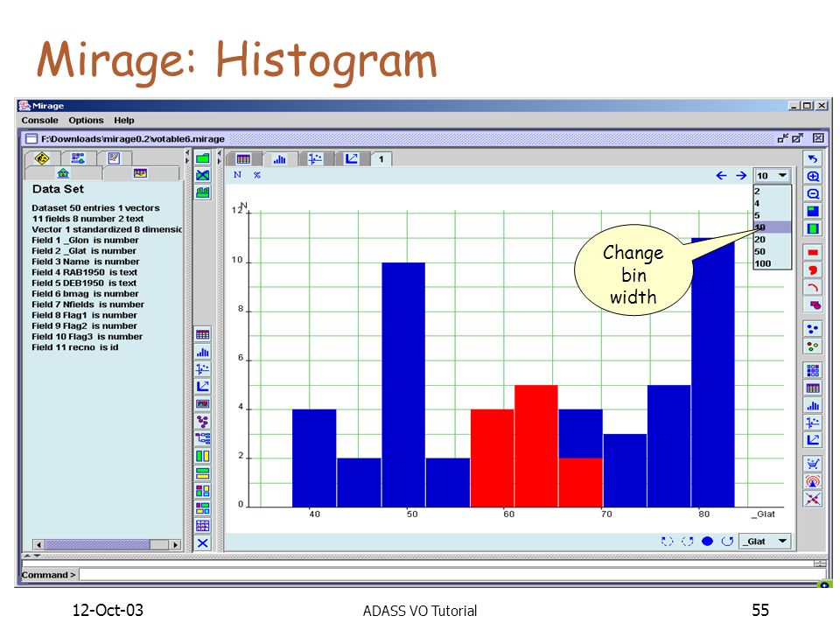Switch to the table view tab
Image resolution: width=840 pixels, height=630 pixels.
click(x=243, y=159)
